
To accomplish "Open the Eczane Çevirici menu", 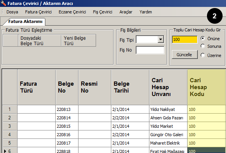I will [72, 12].
